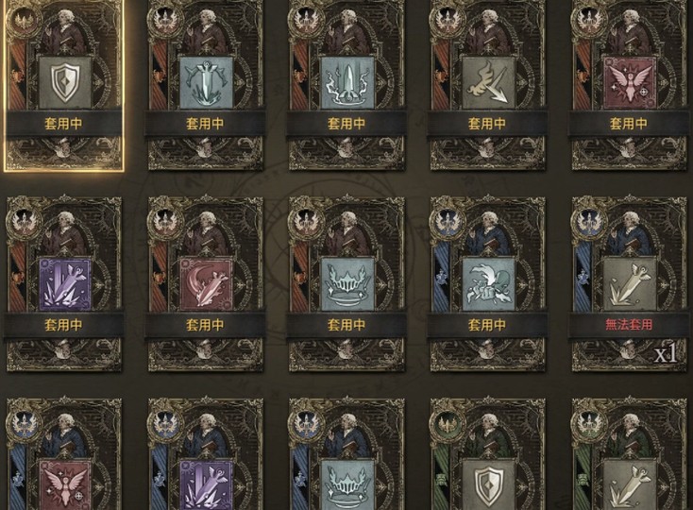The image size is (693, 510).
Task: Choose the crown helmet icon on orange-striped card
Action: [x=347, y=284]
